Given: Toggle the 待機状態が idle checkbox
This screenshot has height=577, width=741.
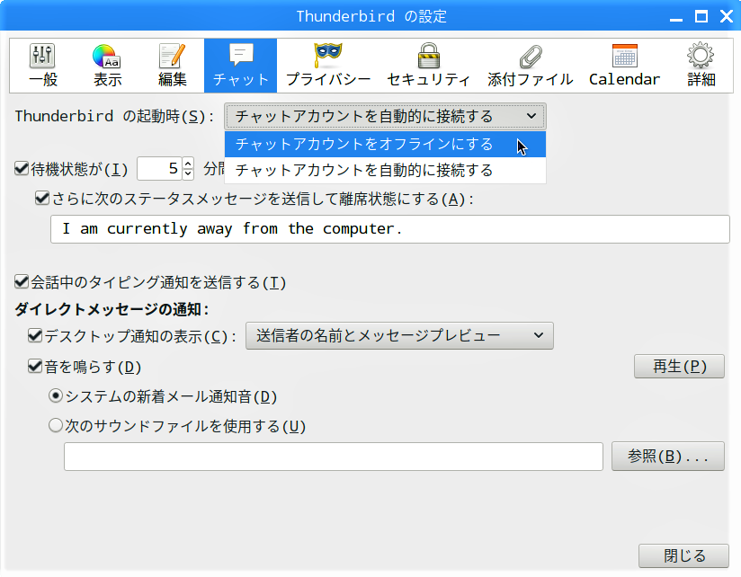Looking at the screenshot, I should point(22,168).
